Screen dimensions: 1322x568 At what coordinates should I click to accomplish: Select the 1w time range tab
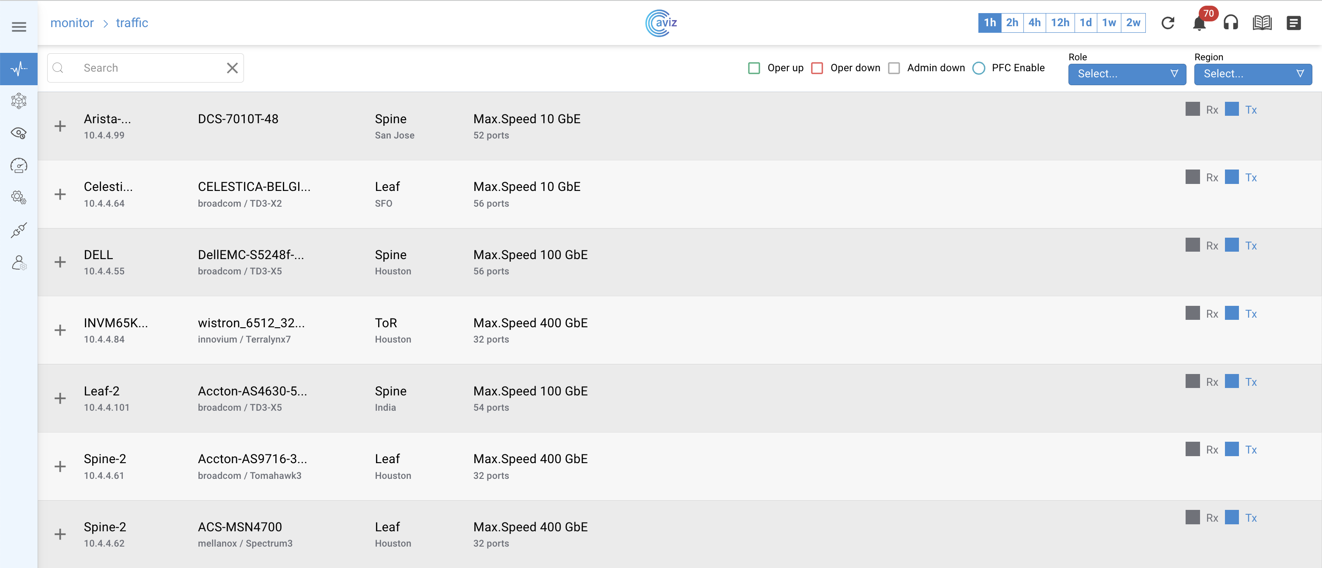coord(1109,23)
